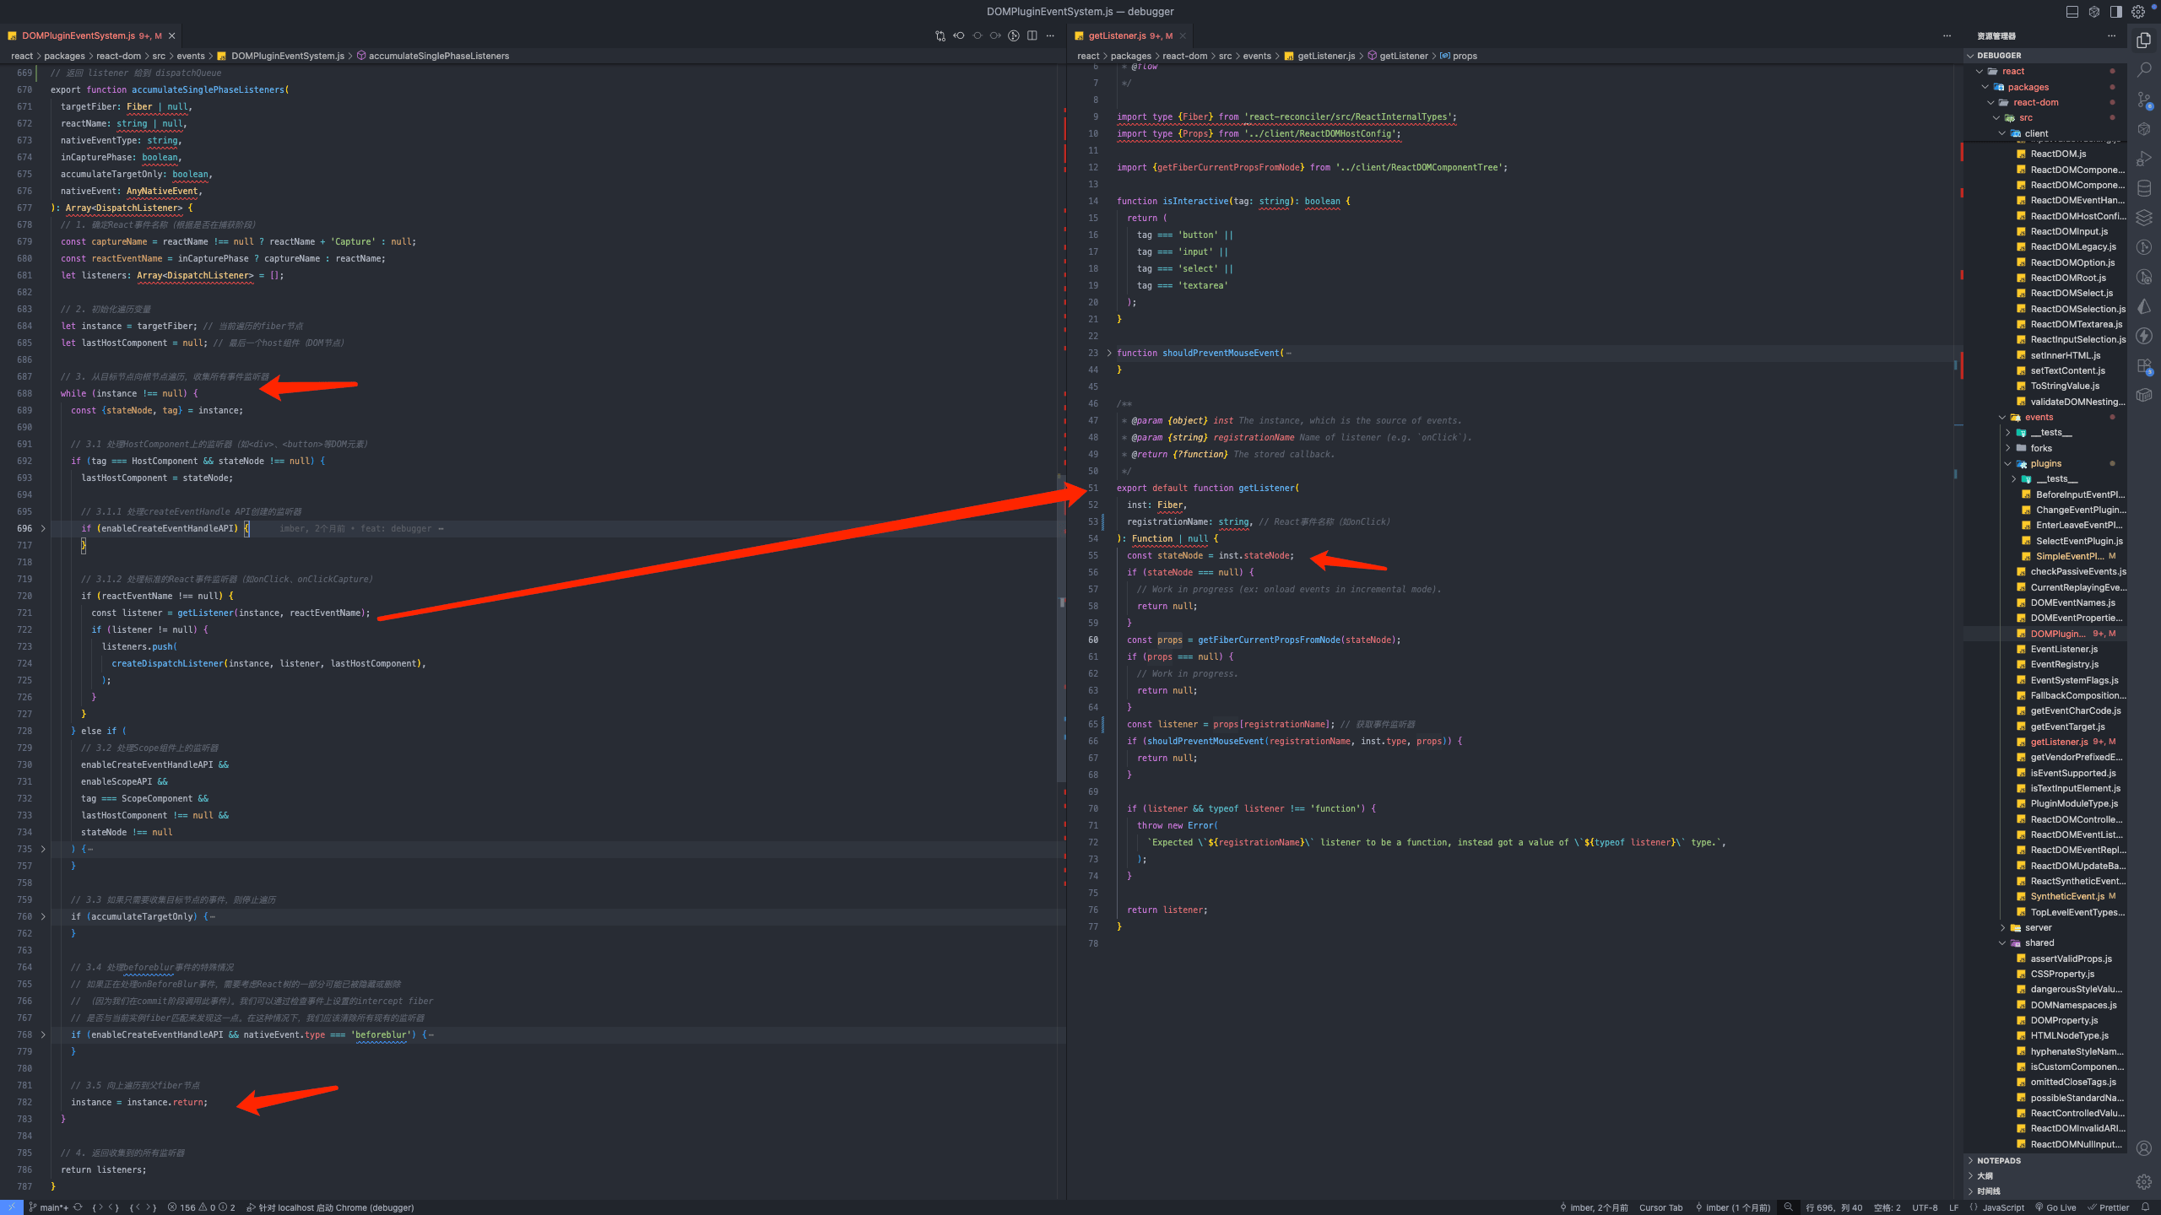This screenshot has height=1215, width=2161.
Task: Unfold collapsed block at line 768
Action: pyautogui.click(x=43, y=1035)
